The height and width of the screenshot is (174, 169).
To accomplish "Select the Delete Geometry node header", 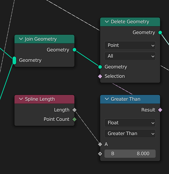I will click(x=130, y=22).
